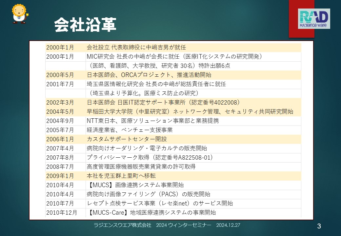Click レセプト点検サービス事業 entry
This screenshot has width=341, height=236.
coord(160,204)
